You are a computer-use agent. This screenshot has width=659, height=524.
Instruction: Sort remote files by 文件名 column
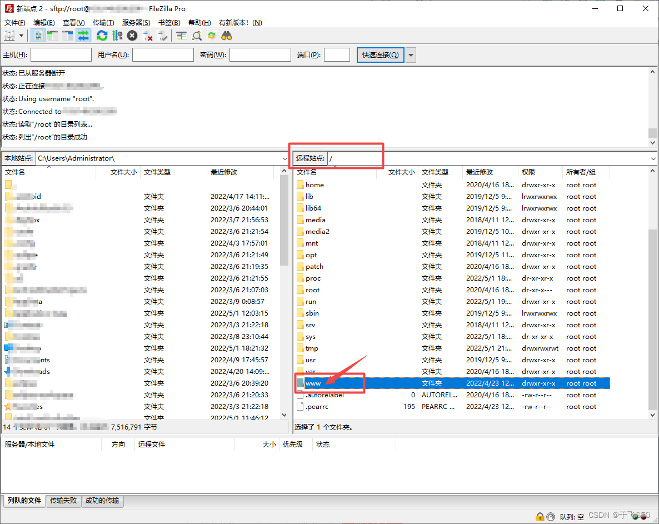[x=335, y=172]
